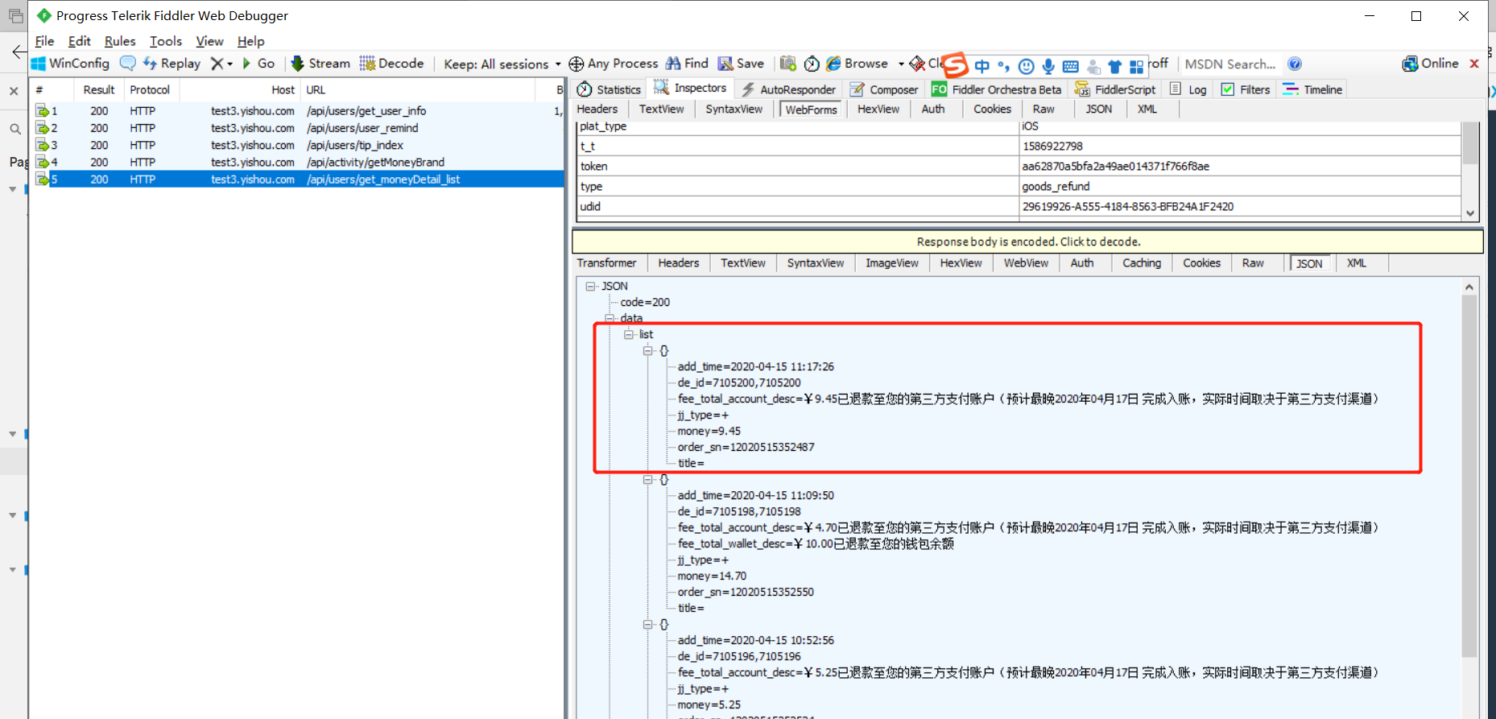This screenshot has width=1496, height=719.
Task: Click the Sogou toolbox grid icon
Action: (x=1136, y=66)
